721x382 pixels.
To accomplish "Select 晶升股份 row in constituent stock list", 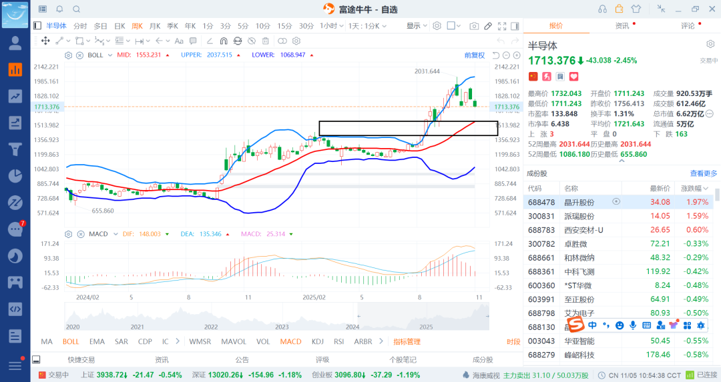I will pyautogui.click(x=579, y=202).
